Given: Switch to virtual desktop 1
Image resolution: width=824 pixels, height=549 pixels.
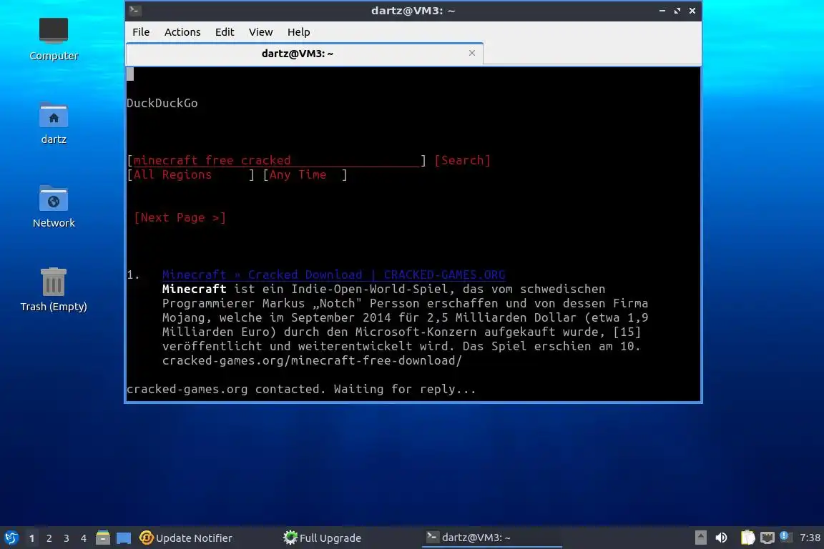Looking at the screenshot, I should point(32,538).
